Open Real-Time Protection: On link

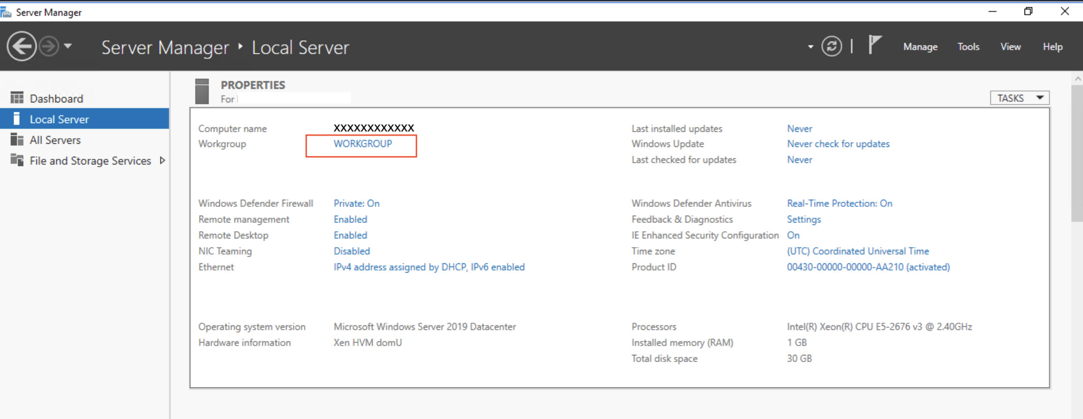(839, 203)
